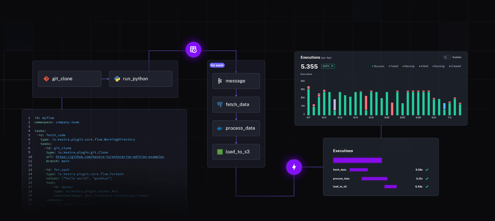Click the message node's log icon

tap(220, 81)
